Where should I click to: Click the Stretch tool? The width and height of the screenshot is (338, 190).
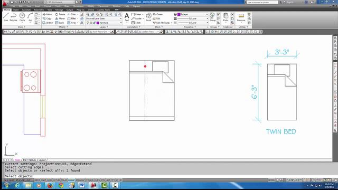(x=48, y=23)
